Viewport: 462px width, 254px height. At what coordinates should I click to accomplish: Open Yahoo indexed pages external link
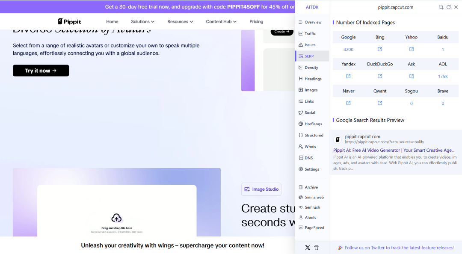[412, 49]
